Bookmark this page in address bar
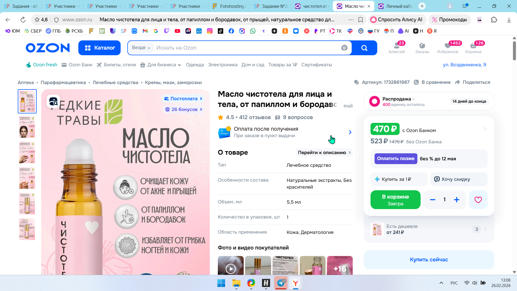 tap(361, 20)
